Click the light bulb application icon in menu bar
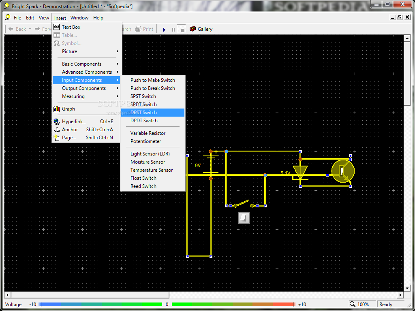This screenshot has height=311, width=415. 8,17
